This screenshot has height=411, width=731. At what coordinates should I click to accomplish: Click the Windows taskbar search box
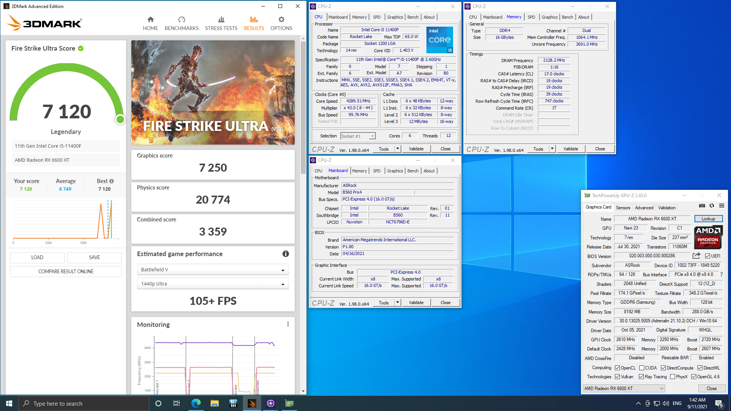click(84, 403)
